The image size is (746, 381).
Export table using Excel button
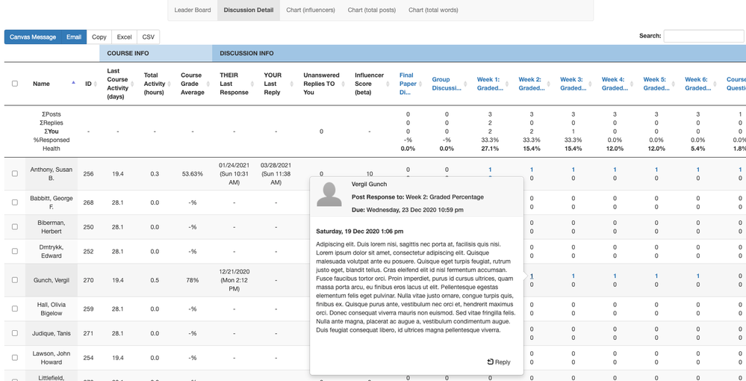(x=124, y=37)
